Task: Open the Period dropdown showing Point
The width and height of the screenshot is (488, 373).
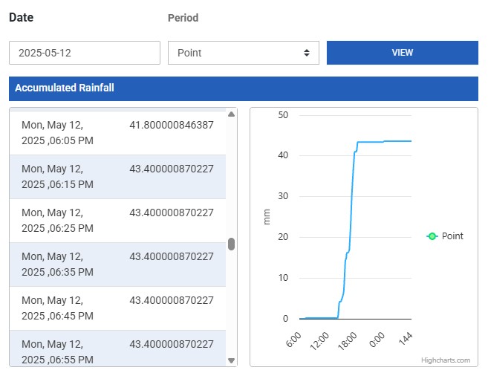Action: point(243,53)
